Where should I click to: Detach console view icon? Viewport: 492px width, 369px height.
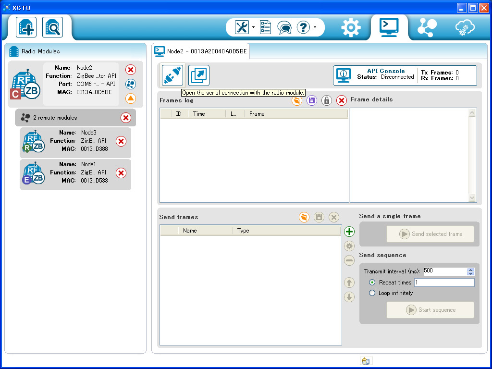(198, 75)
